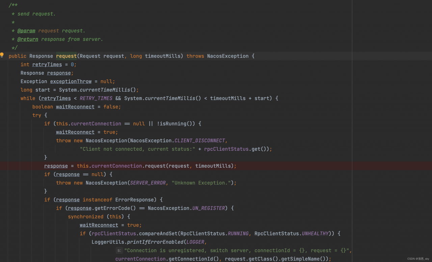Click the int keyword before retryTimes
The width and height of the screenshot is (432, 262).
25,64
